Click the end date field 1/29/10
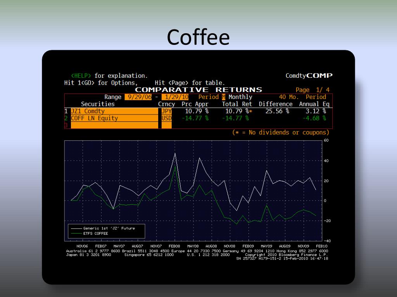Screen dimensions: 397x297 [175, 97]
